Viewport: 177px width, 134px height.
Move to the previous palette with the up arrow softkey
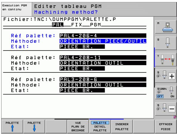click(x=12, y=127)
